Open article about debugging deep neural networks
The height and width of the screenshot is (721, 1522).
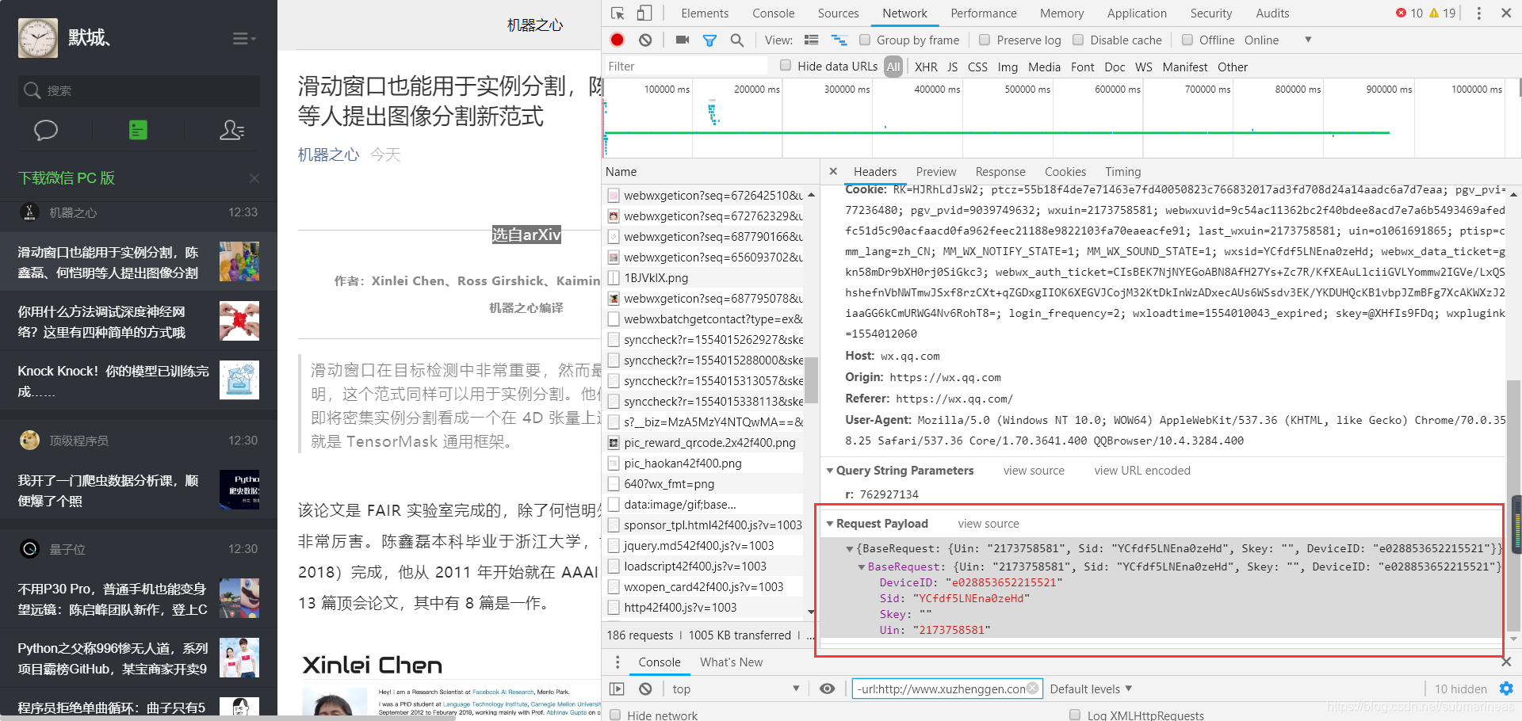tap(139, 322)
